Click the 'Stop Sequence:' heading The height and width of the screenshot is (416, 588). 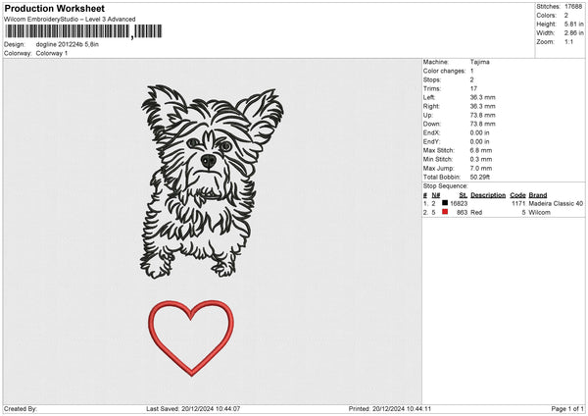pos(446,186)
